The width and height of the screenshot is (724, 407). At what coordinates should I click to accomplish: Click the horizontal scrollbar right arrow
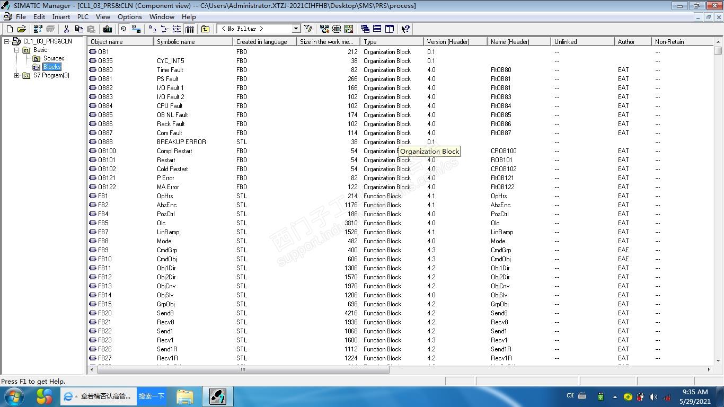click(x=709, y=369)
